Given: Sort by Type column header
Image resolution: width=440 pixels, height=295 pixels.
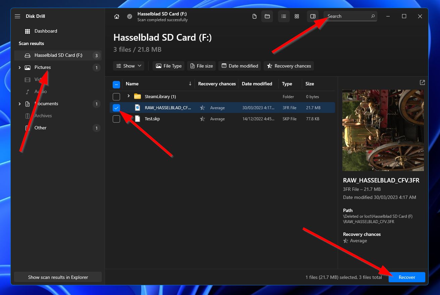Looking at the screenshot, I should pos(287,84).
